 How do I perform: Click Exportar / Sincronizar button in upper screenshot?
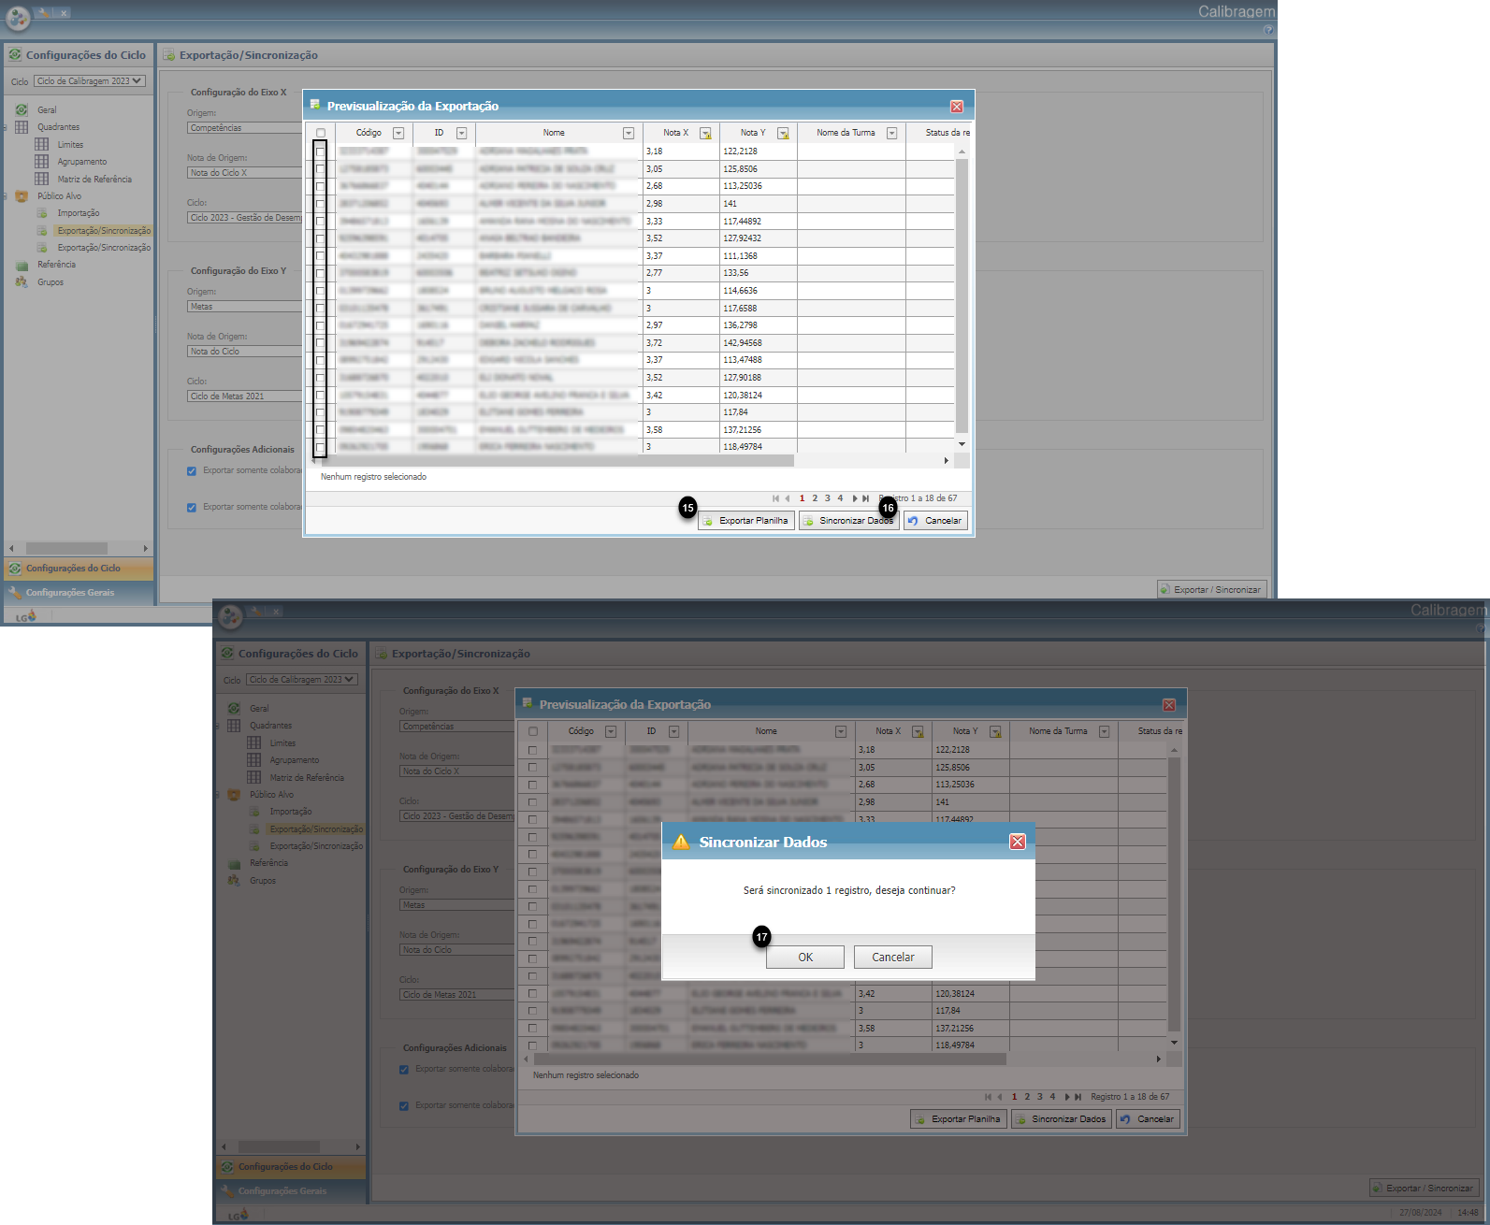pyautogui.click(x=1211, y=589)
